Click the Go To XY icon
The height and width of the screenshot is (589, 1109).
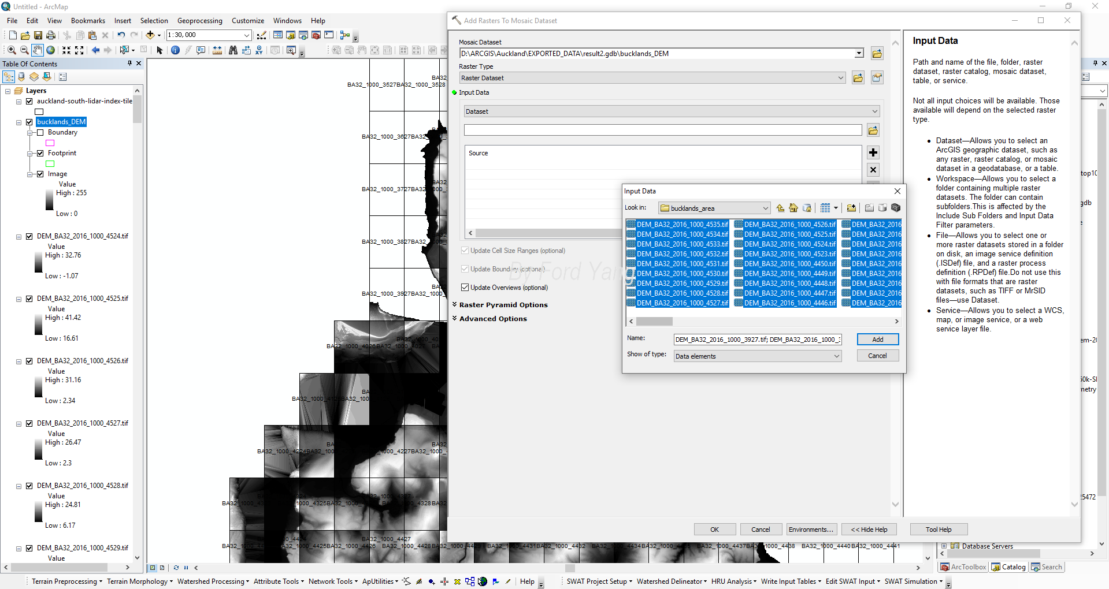coord(259,50)
